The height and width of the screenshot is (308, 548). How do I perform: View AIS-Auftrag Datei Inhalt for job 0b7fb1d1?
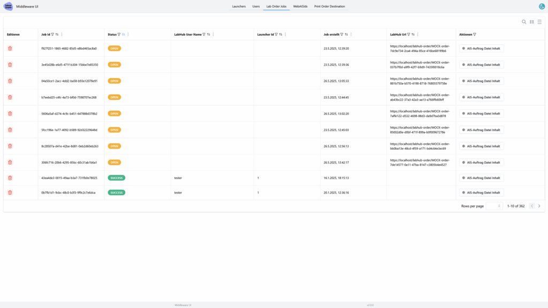pos(481,192)
